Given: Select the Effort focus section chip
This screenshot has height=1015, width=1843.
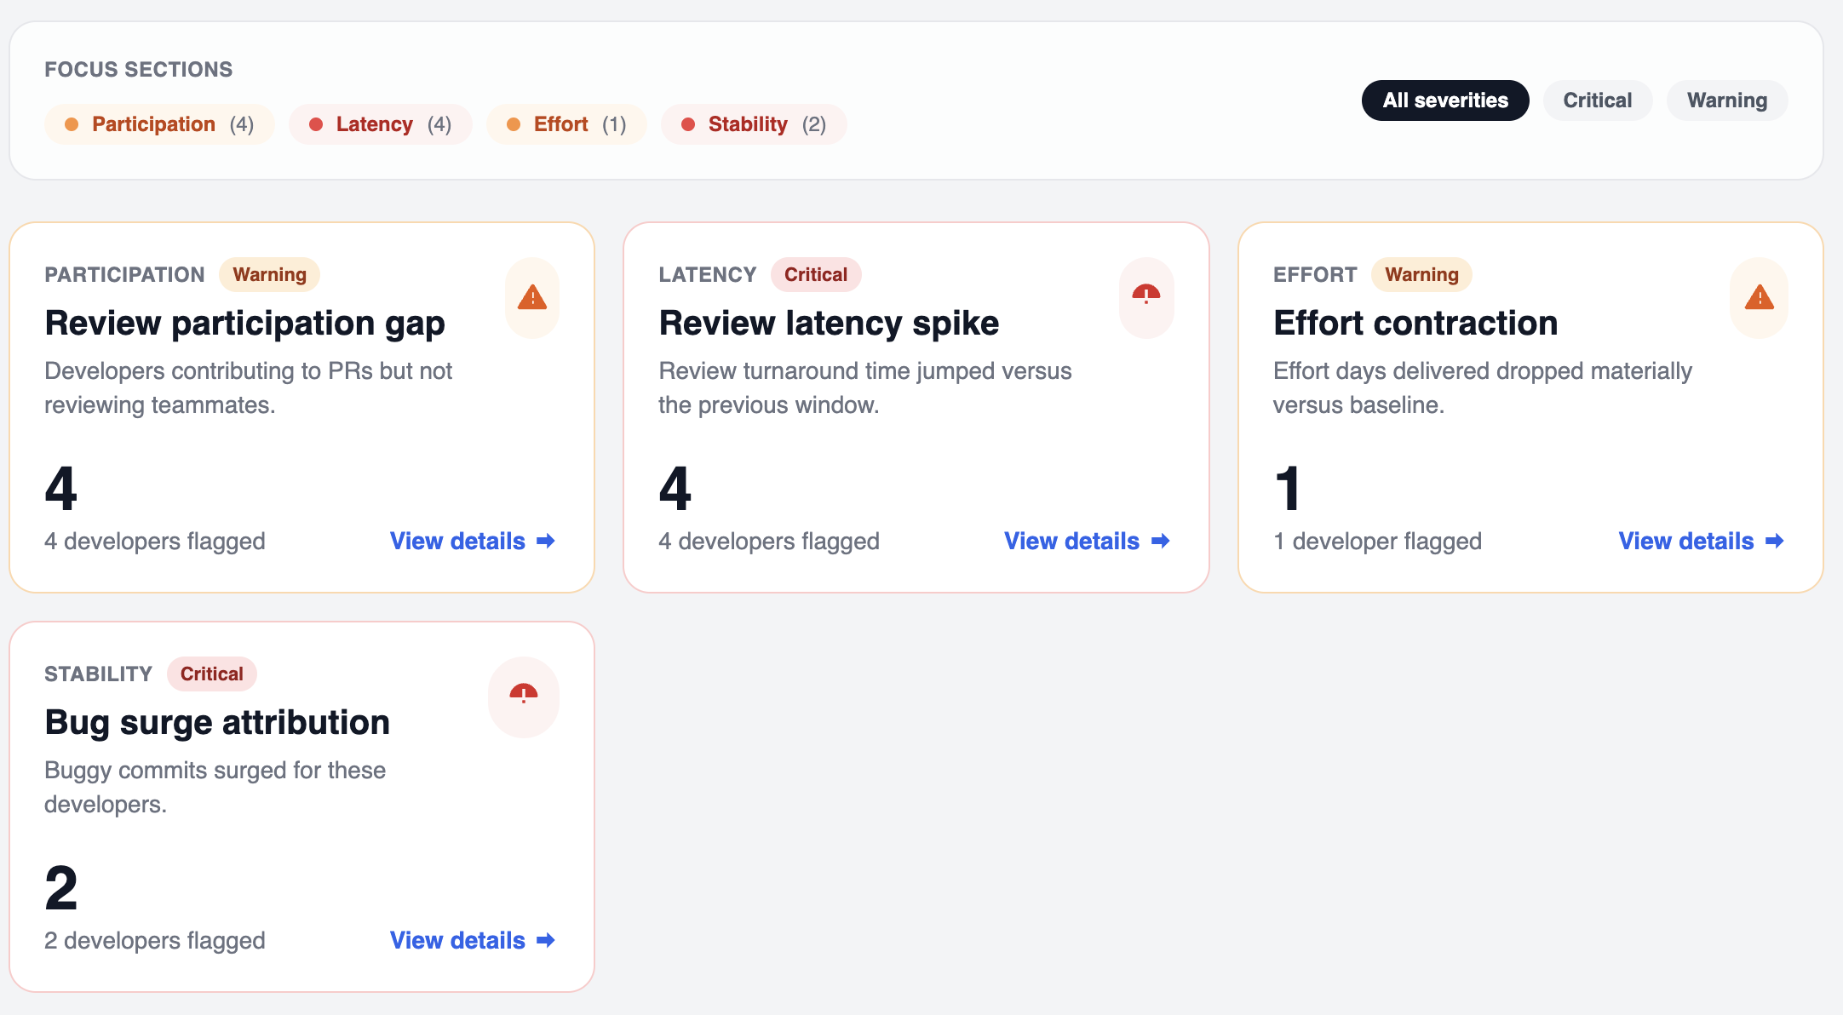Looking at the screenshot, I should tap(566, 124).
